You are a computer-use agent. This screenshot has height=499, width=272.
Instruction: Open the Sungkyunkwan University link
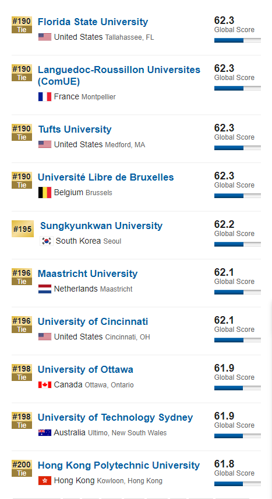point(101,226)
